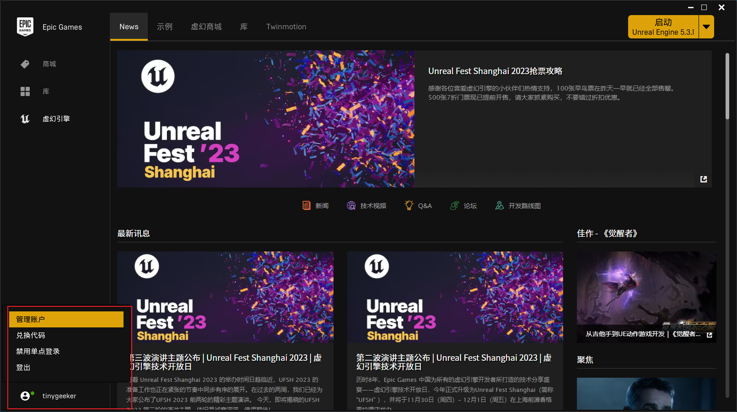Click the 佳作 -《觉醒者》heading
The height and width of the screenshot is (412, 737).
608,233
